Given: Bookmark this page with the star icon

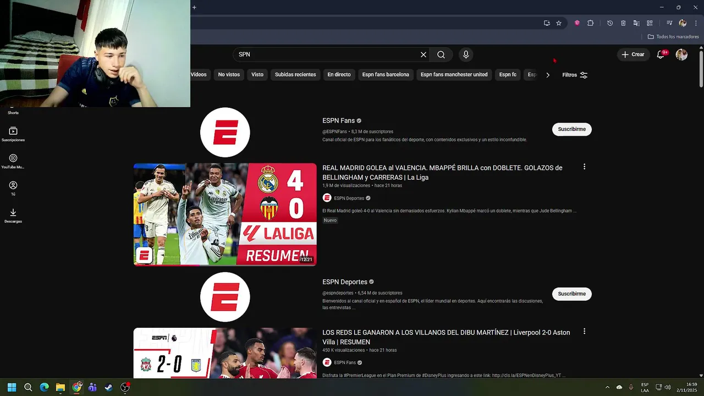Looking at the screenshot, I should coord(559,23).
